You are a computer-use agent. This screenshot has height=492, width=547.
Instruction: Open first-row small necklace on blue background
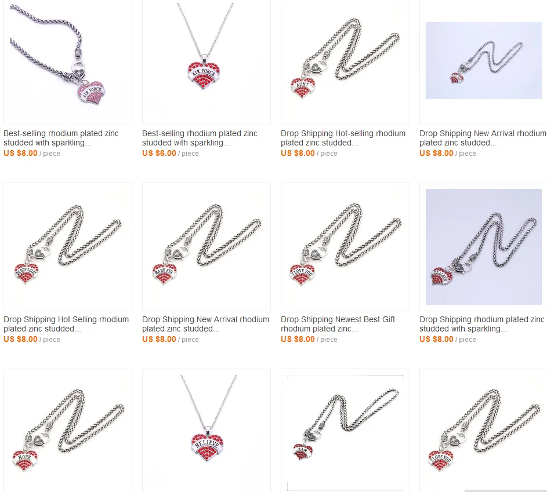484,61
